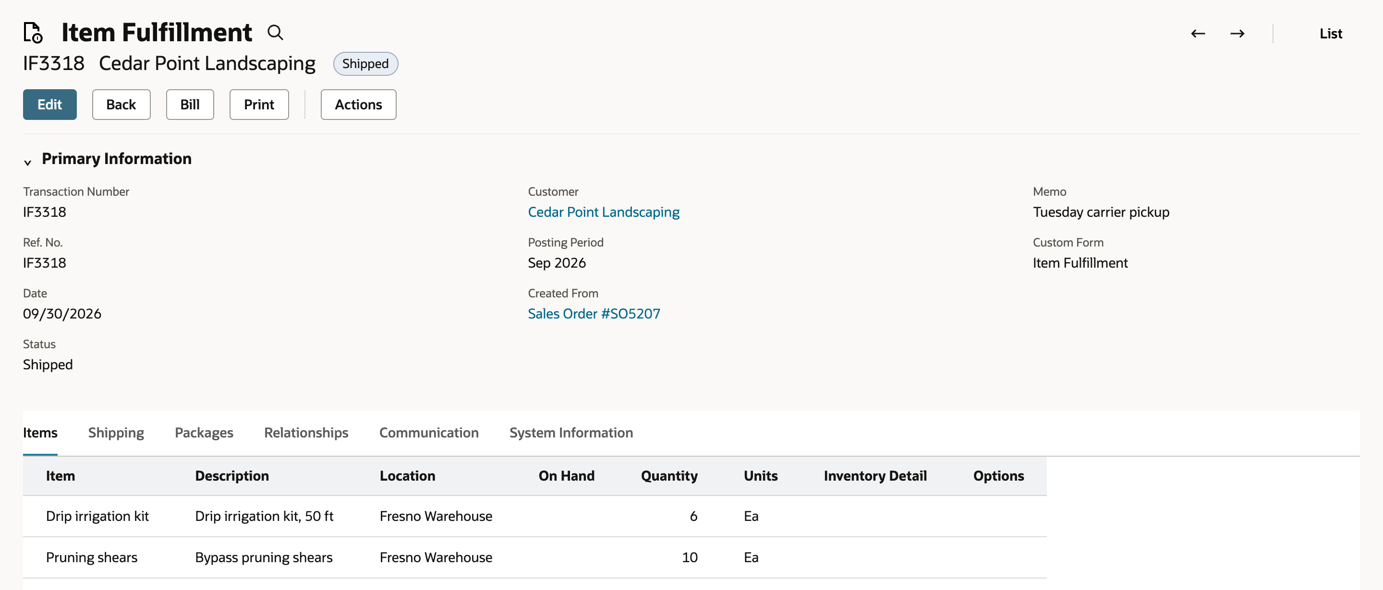This screenshot has width=1383, height=590.
Task: Click Fresno Warehouse in Pruning shears row
Action: [x=436, y=557]
